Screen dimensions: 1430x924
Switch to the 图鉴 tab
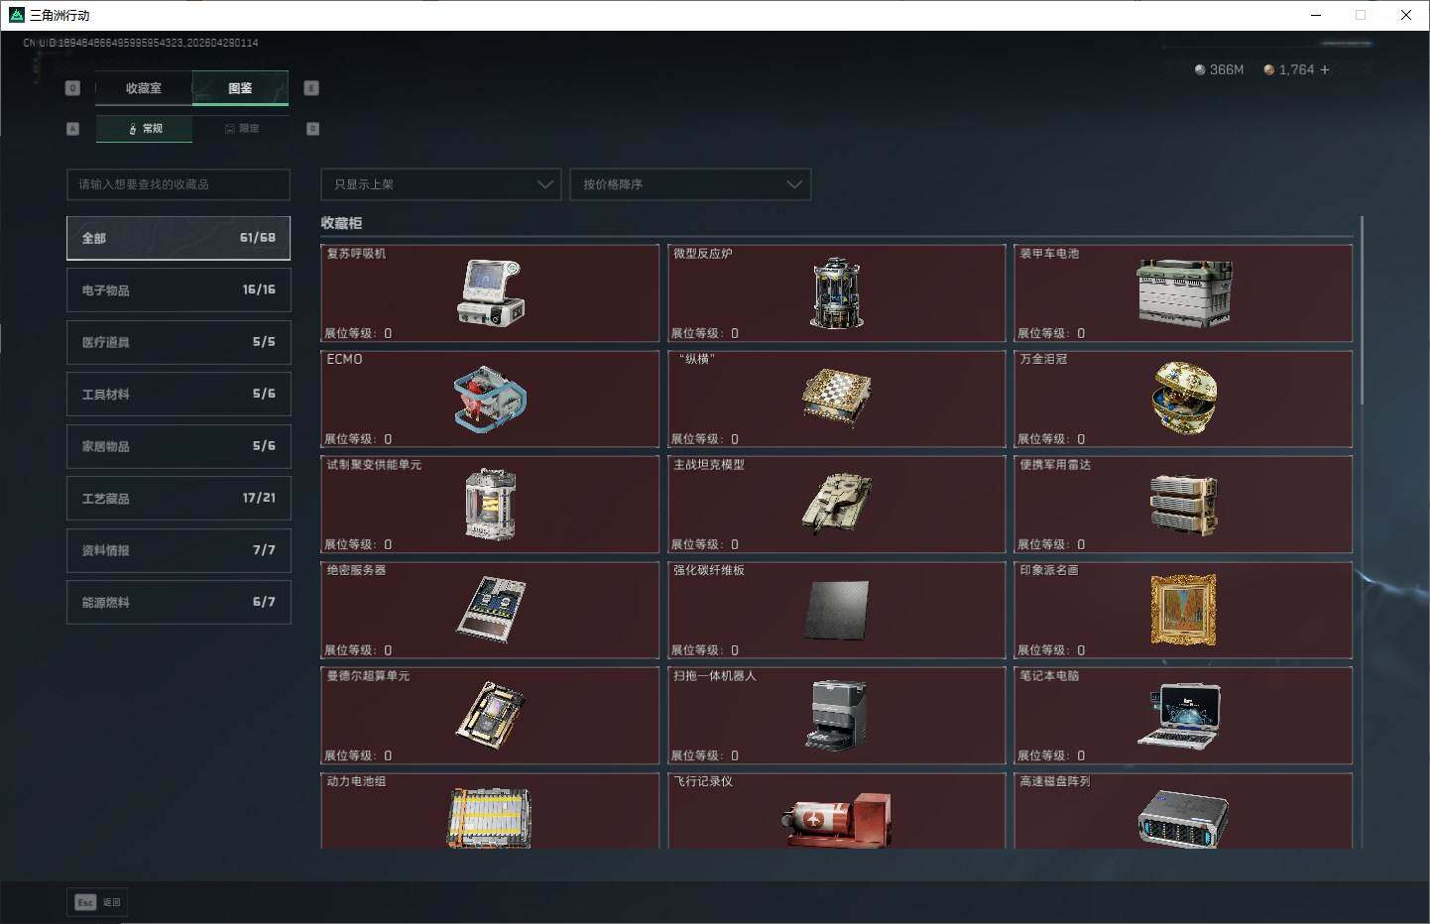[x=240, y=88]
